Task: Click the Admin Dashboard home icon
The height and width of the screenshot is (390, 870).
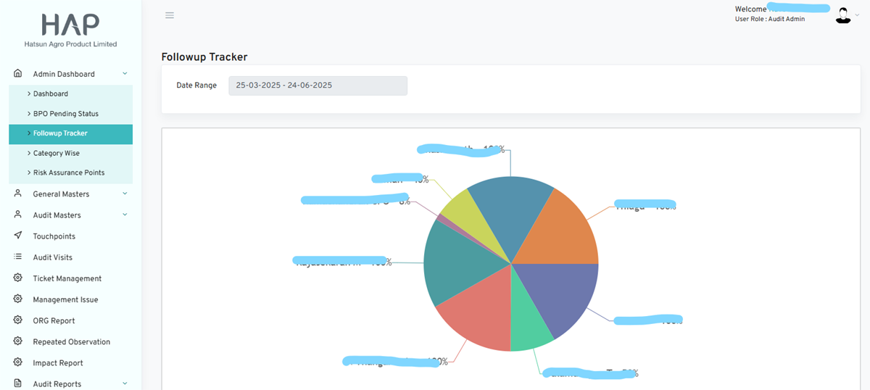Action: pos(18,74)
